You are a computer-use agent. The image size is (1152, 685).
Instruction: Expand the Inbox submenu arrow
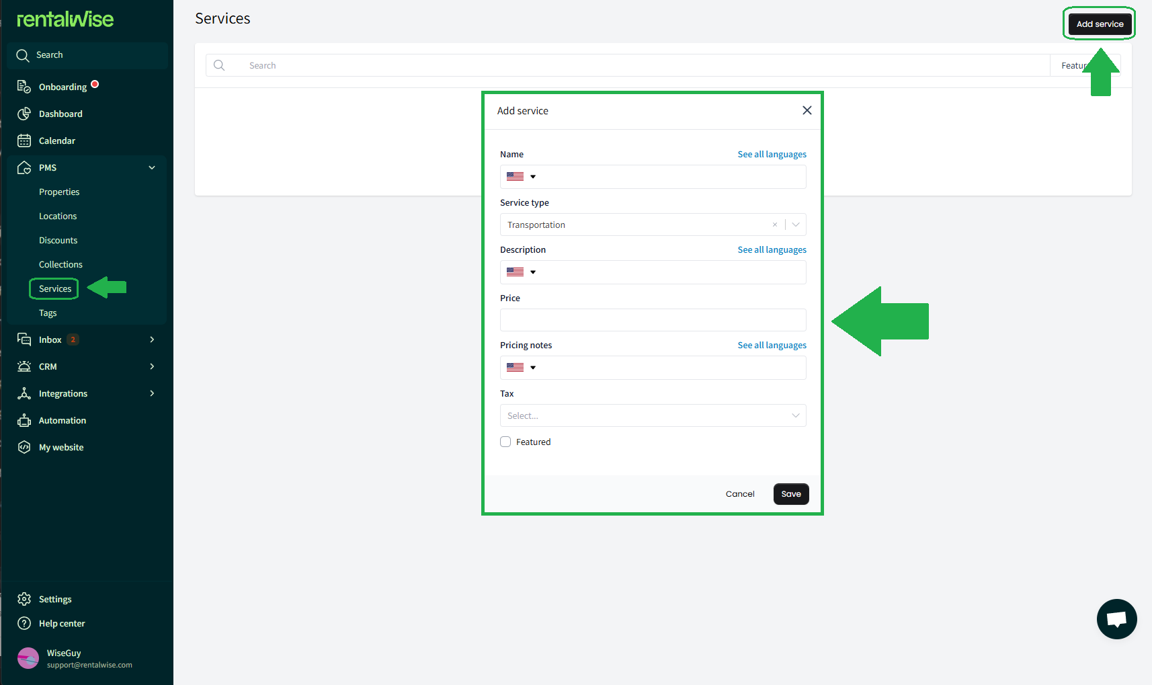[152, 339]
